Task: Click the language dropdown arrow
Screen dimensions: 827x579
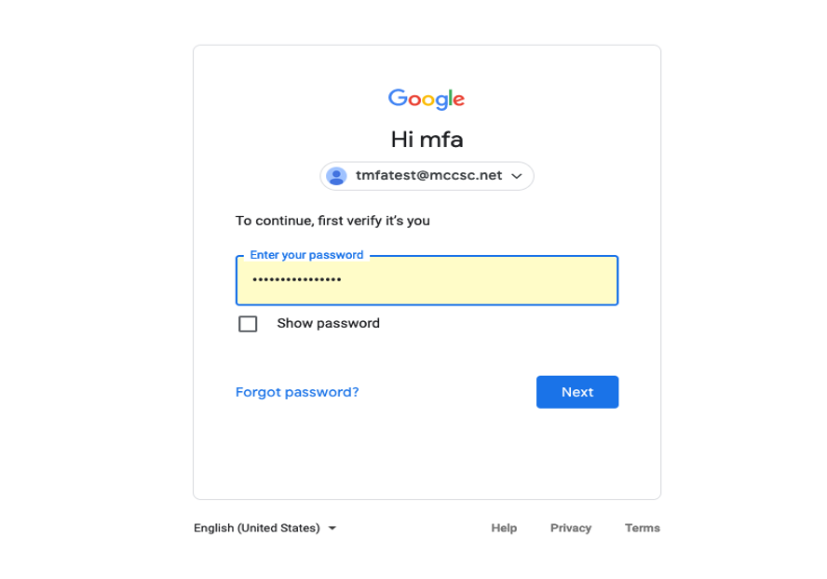Action: 332,529
